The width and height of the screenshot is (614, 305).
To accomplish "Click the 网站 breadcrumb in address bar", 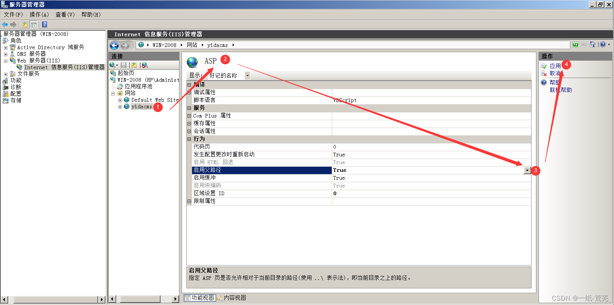I will tap(192, 45).
